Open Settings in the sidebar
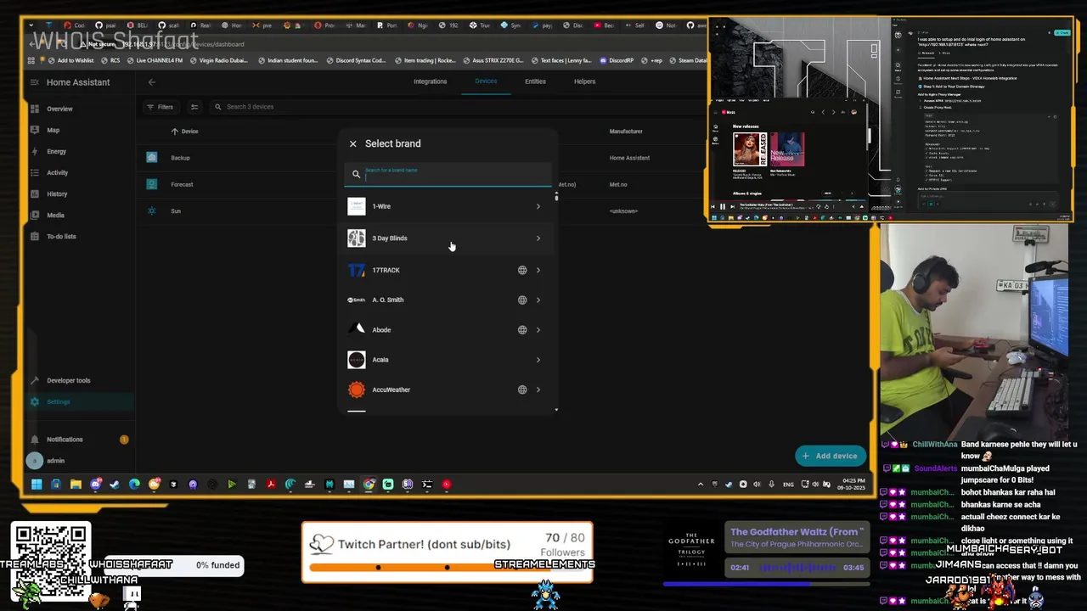This screenshot has height=611, width=1087. pyautogui.click(x=80, y=401)
